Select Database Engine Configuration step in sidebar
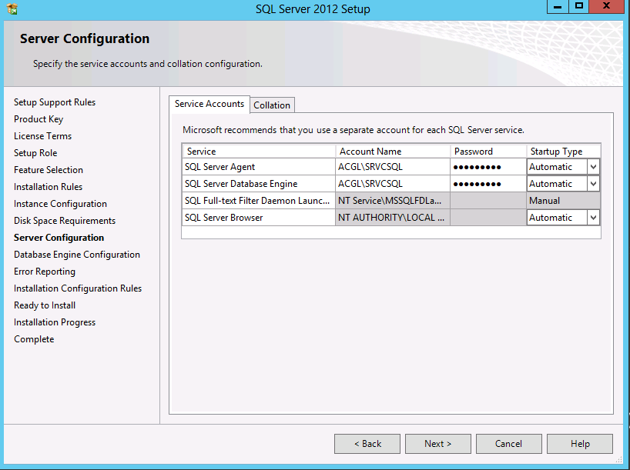Viewport: 630px width, 470px height. (x=77, y=255)
